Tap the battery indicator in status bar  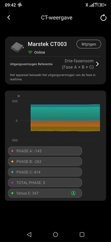tap(102, 5)
